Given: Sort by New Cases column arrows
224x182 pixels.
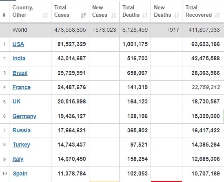Looking at the screenshot, I should click(x=113, y=15).
